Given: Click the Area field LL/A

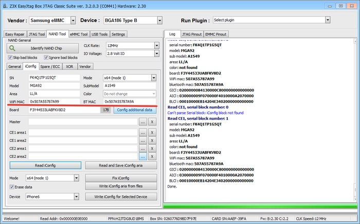Looking at the screenshot, I should point(54,94).
